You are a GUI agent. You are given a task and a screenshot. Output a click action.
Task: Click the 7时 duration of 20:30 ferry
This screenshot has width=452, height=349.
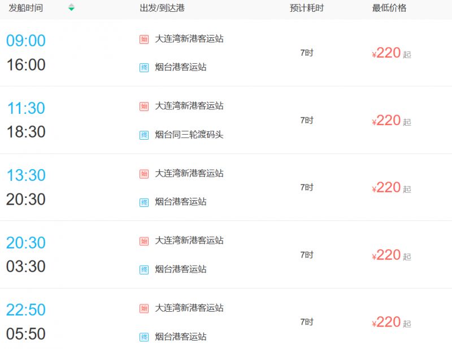pos(307,255)
